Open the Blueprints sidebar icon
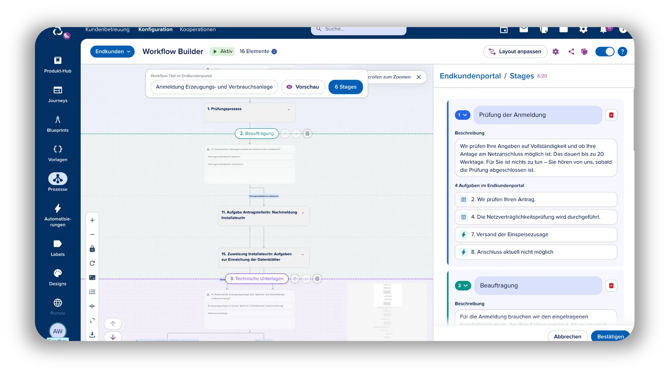 click(58, 120)
